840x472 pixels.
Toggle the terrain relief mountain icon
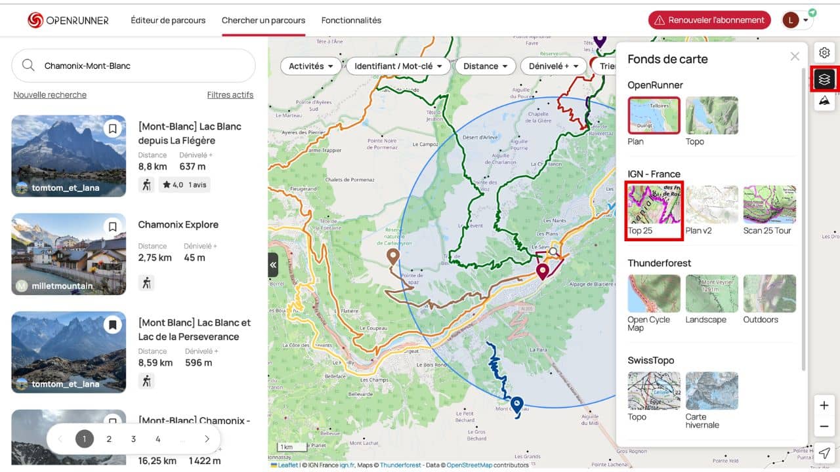[x=824, y=100]
